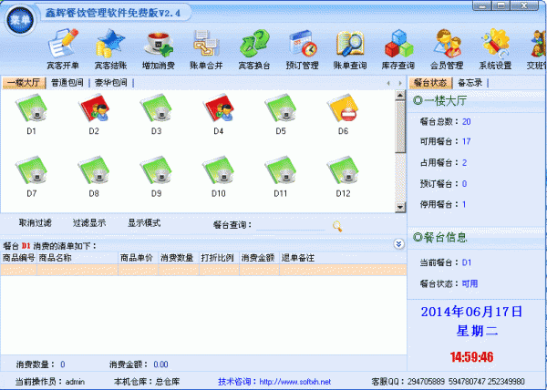
Task: Click the 商品编号 column header
Action: click(x=19, y=258)
